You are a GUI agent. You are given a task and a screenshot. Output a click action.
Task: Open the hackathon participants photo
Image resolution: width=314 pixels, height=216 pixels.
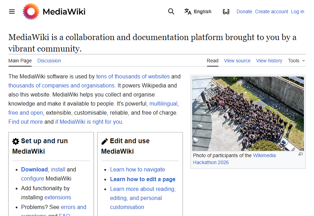tap(248, 114)
